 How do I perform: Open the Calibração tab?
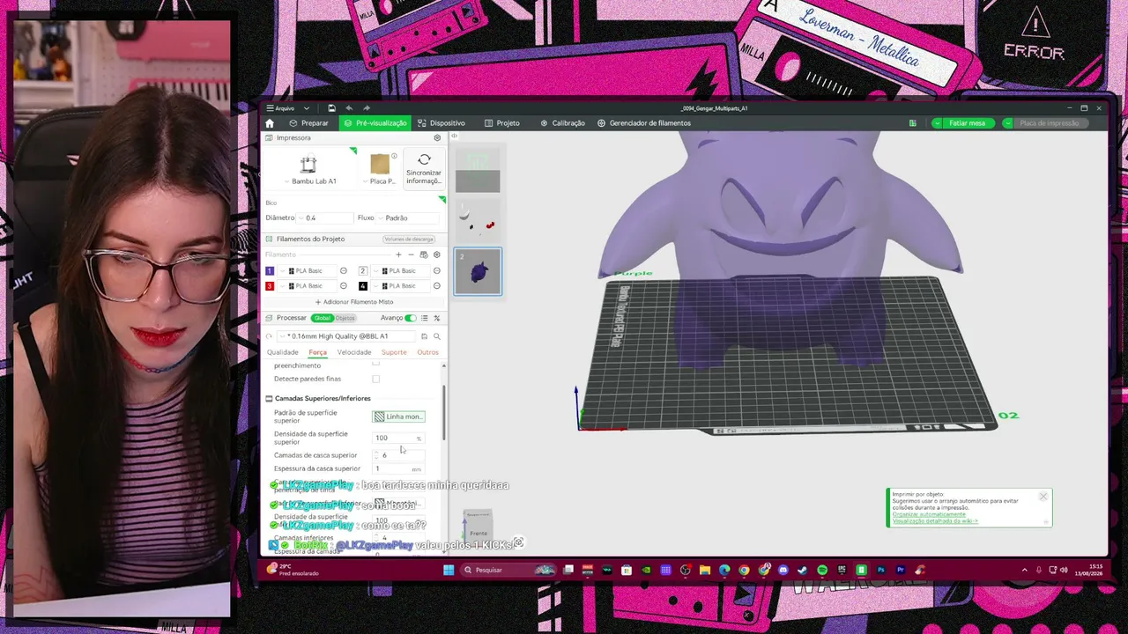pos(562,123)
